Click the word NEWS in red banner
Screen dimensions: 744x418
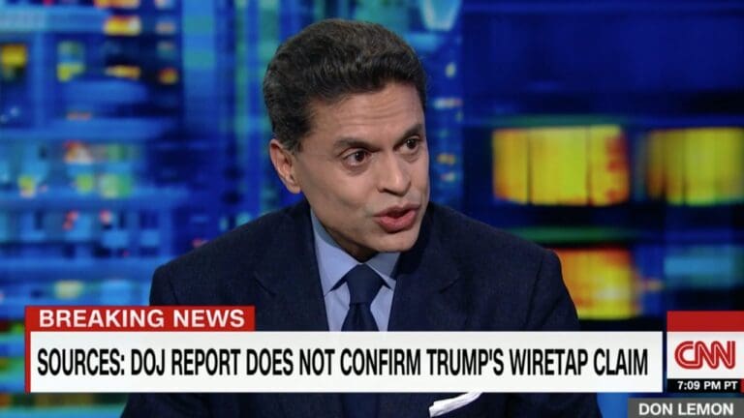[209, 318]
